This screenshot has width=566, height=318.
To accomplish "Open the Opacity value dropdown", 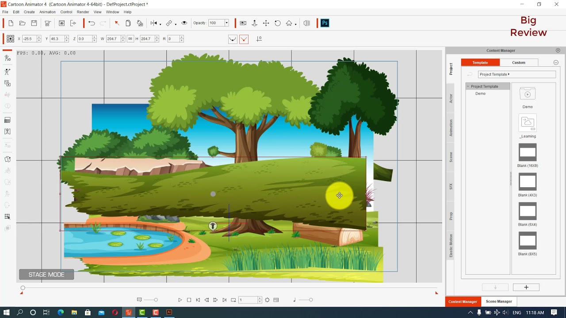I will [226, 23].
